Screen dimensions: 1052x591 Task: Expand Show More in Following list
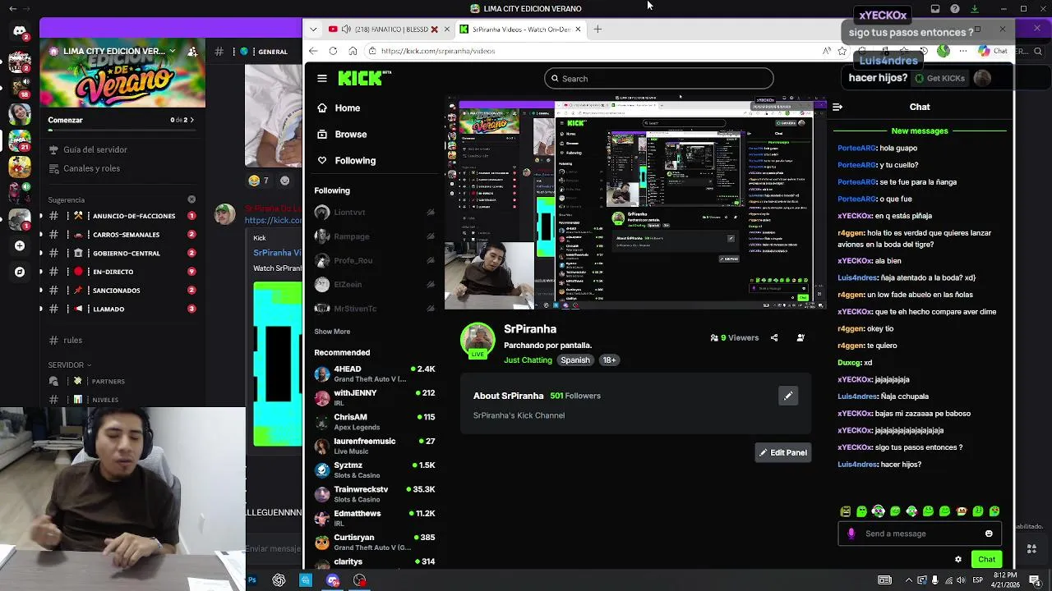[332, 332]
